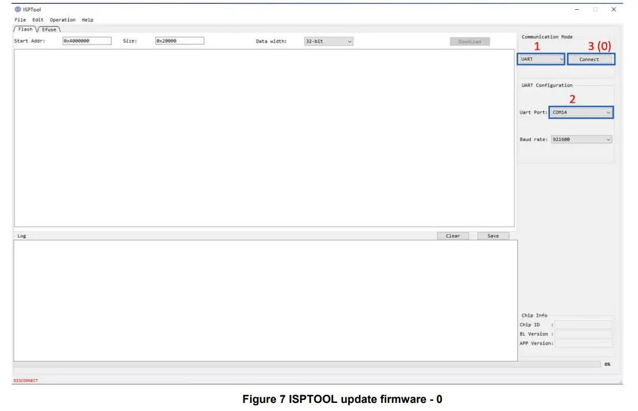Click the Chip ID field
The width and height of the screenshot is (638, 411).
pyautogui.click(x=584, y=325)
